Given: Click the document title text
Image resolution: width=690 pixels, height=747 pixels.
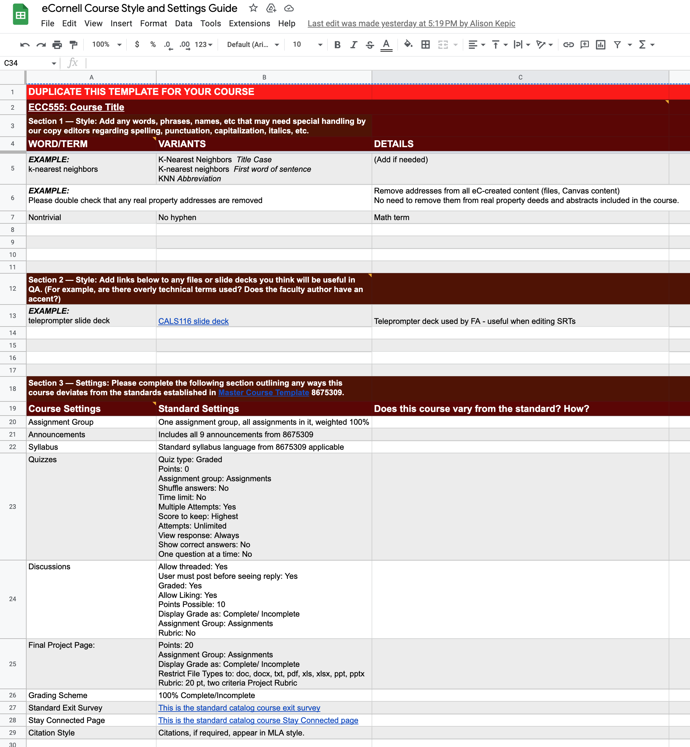Looking at the screenshot, I should 139,8.
